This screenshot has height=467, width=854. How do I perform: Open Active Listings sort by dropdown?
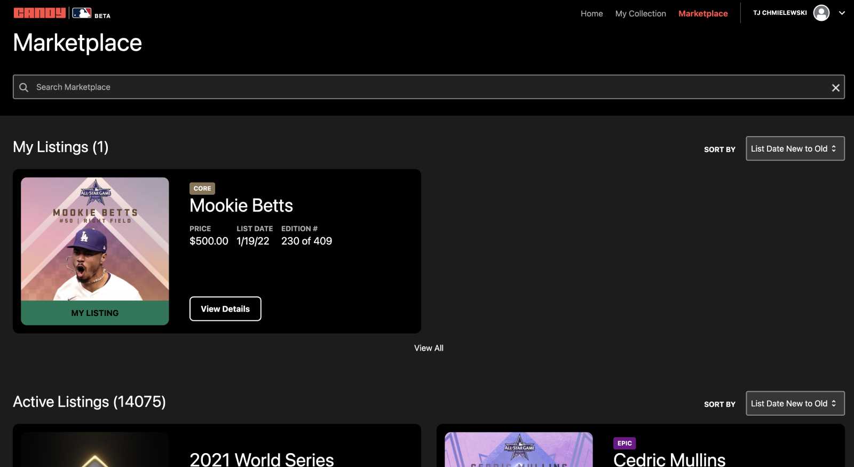pyautogui.click(x=795, y=403)
